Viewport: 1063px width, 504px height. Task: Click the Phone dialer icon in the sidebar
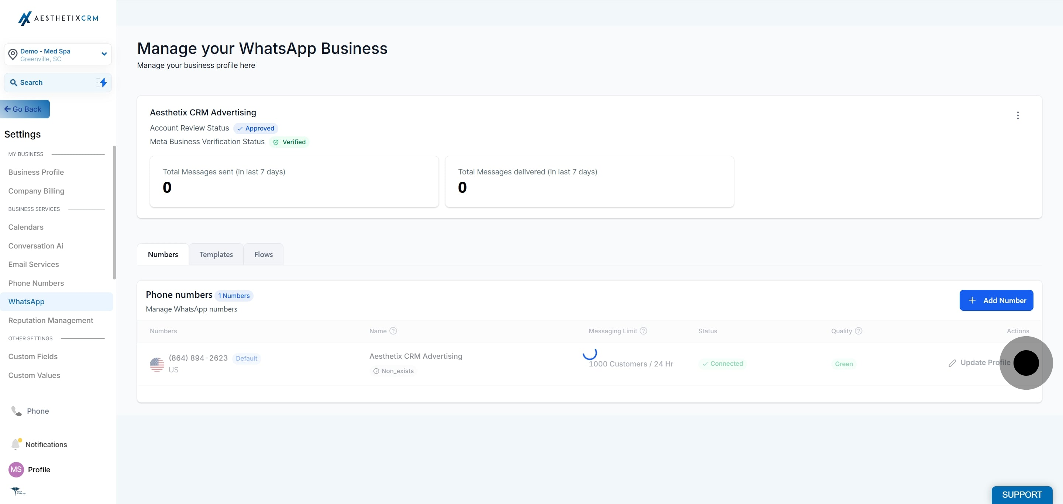pos(16,411)
